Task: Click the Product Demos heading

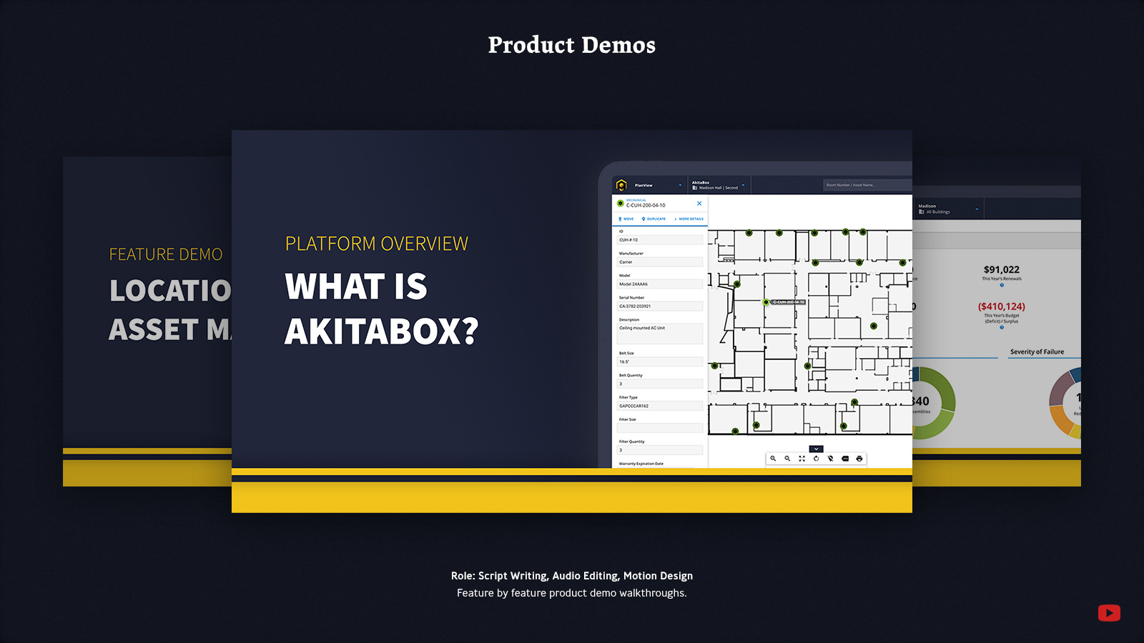Action: pyautogui.click(x=572, y=45)
